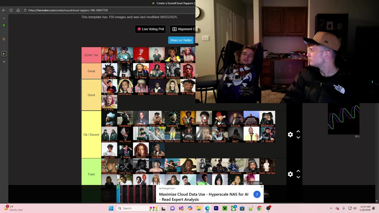
Task: Close the ad with Close Ad button
Action: point(256,183)
